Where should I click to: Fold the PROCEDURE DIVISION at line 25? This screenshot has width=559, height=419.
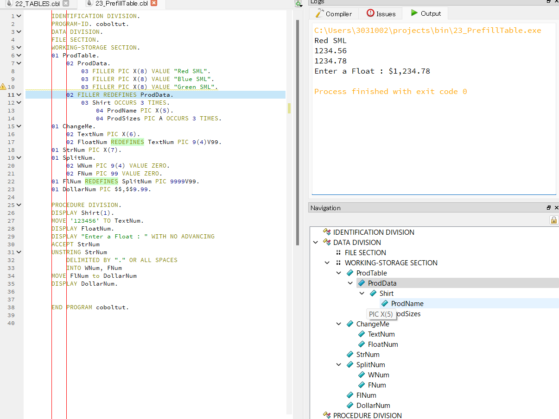(19, 205)
